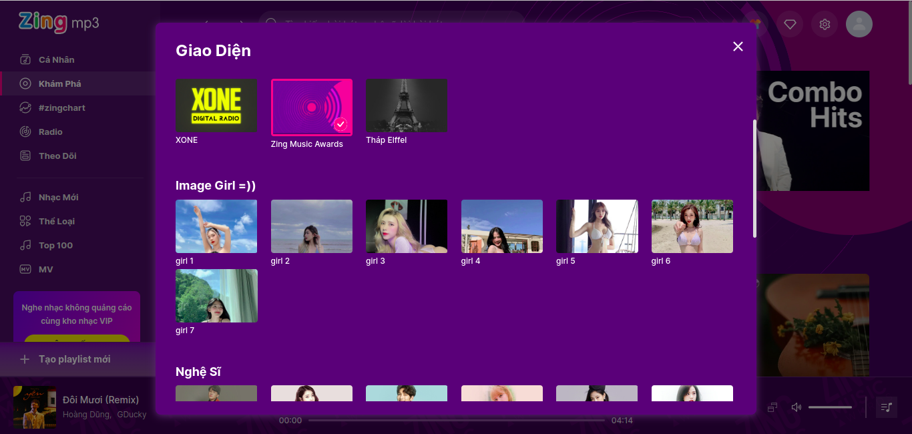Screen dimensions: 912x434
Task: Click the Nhạc Mới music note icon
Action: coord(25,197)
